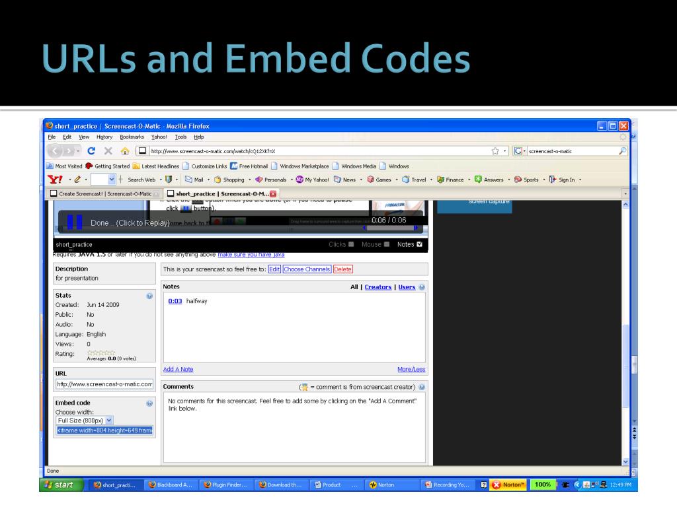Open the search engine selector dropdown

tap(524, 151)
